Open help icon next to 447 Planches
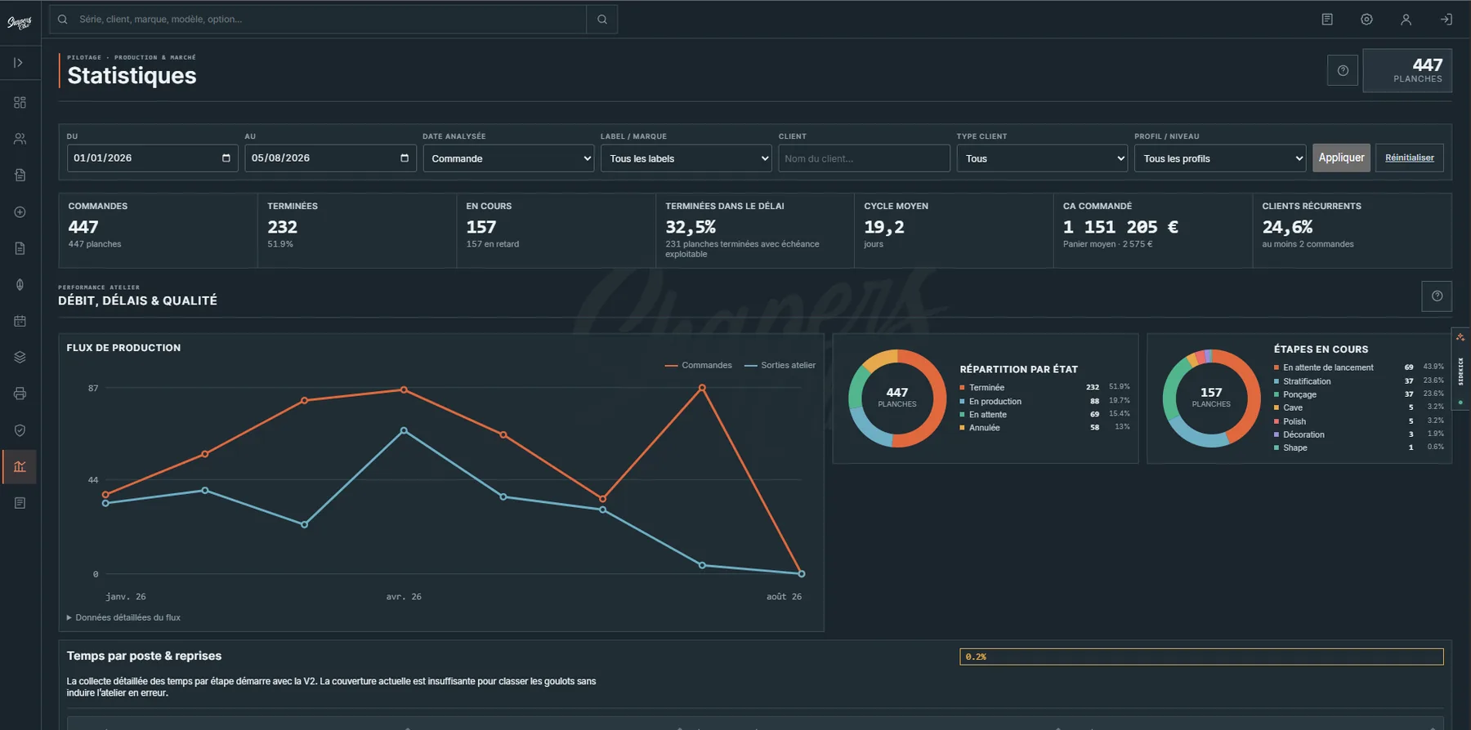The image size is (1471, 730). (x=1343, y=70)
